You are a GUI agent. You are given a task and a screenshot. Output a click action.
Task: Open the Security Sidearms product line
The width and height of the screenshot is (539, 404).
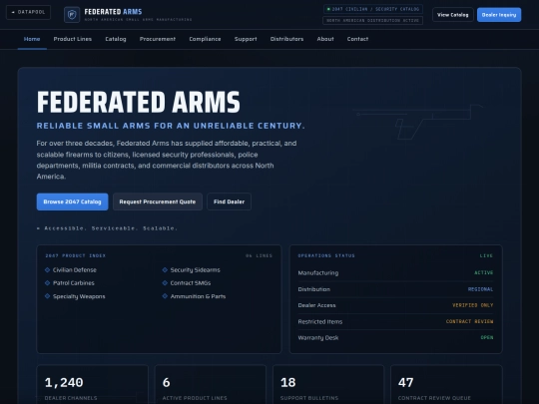[195, 270]
